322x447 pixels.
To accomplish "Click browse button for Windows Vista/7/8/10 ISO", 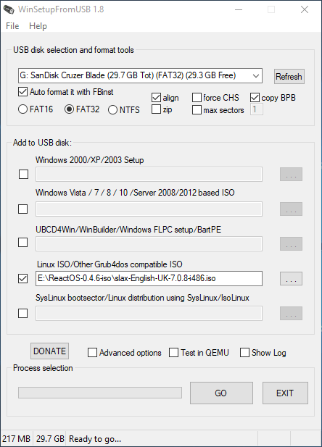I will coord(291,209).
